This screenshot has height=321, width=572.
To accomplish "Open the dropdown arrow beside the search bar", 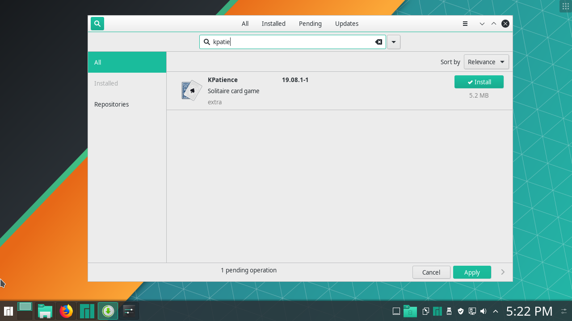I will point(393,41).
